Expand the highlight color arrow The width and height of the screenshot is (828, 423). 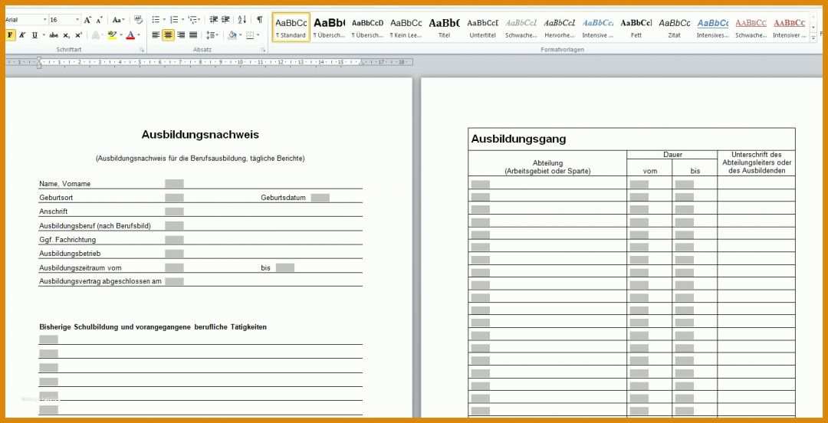click(121, 35)
